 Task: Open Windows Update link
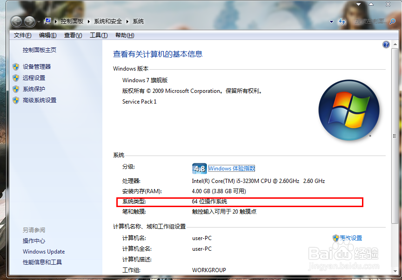click(44, 252)
